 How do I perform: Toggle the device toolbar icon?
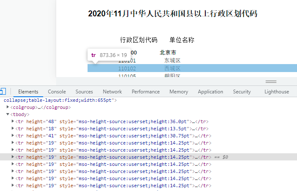coord(3,91)
